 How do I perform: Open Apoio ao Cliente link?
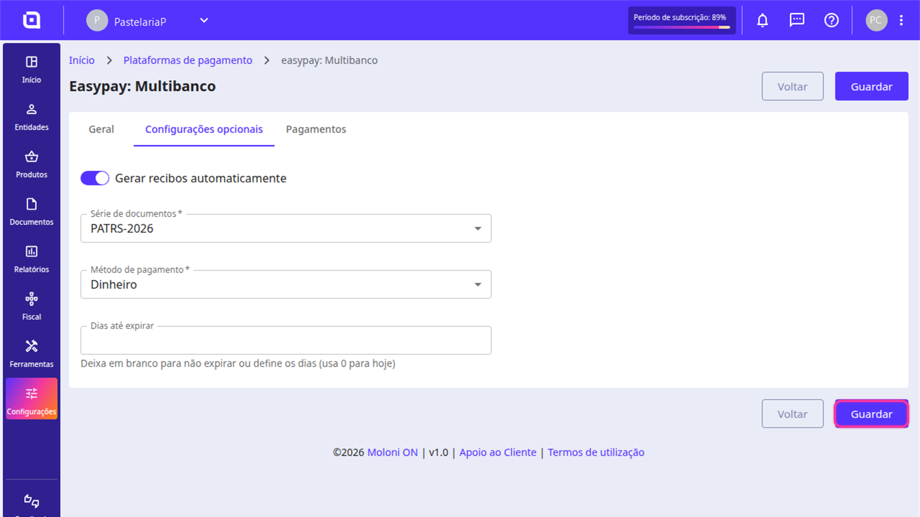coord(498,452)
